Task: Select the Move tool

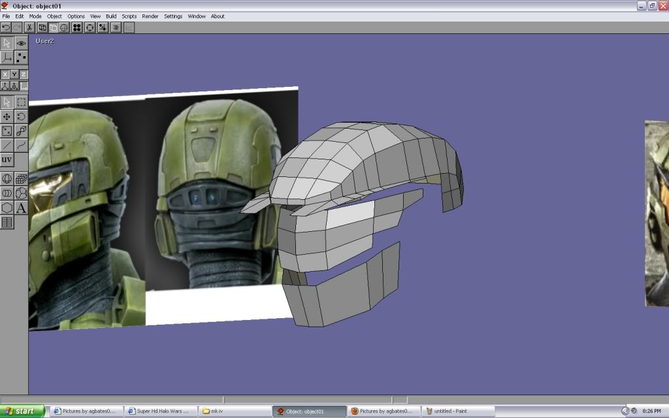Action: 7,116
